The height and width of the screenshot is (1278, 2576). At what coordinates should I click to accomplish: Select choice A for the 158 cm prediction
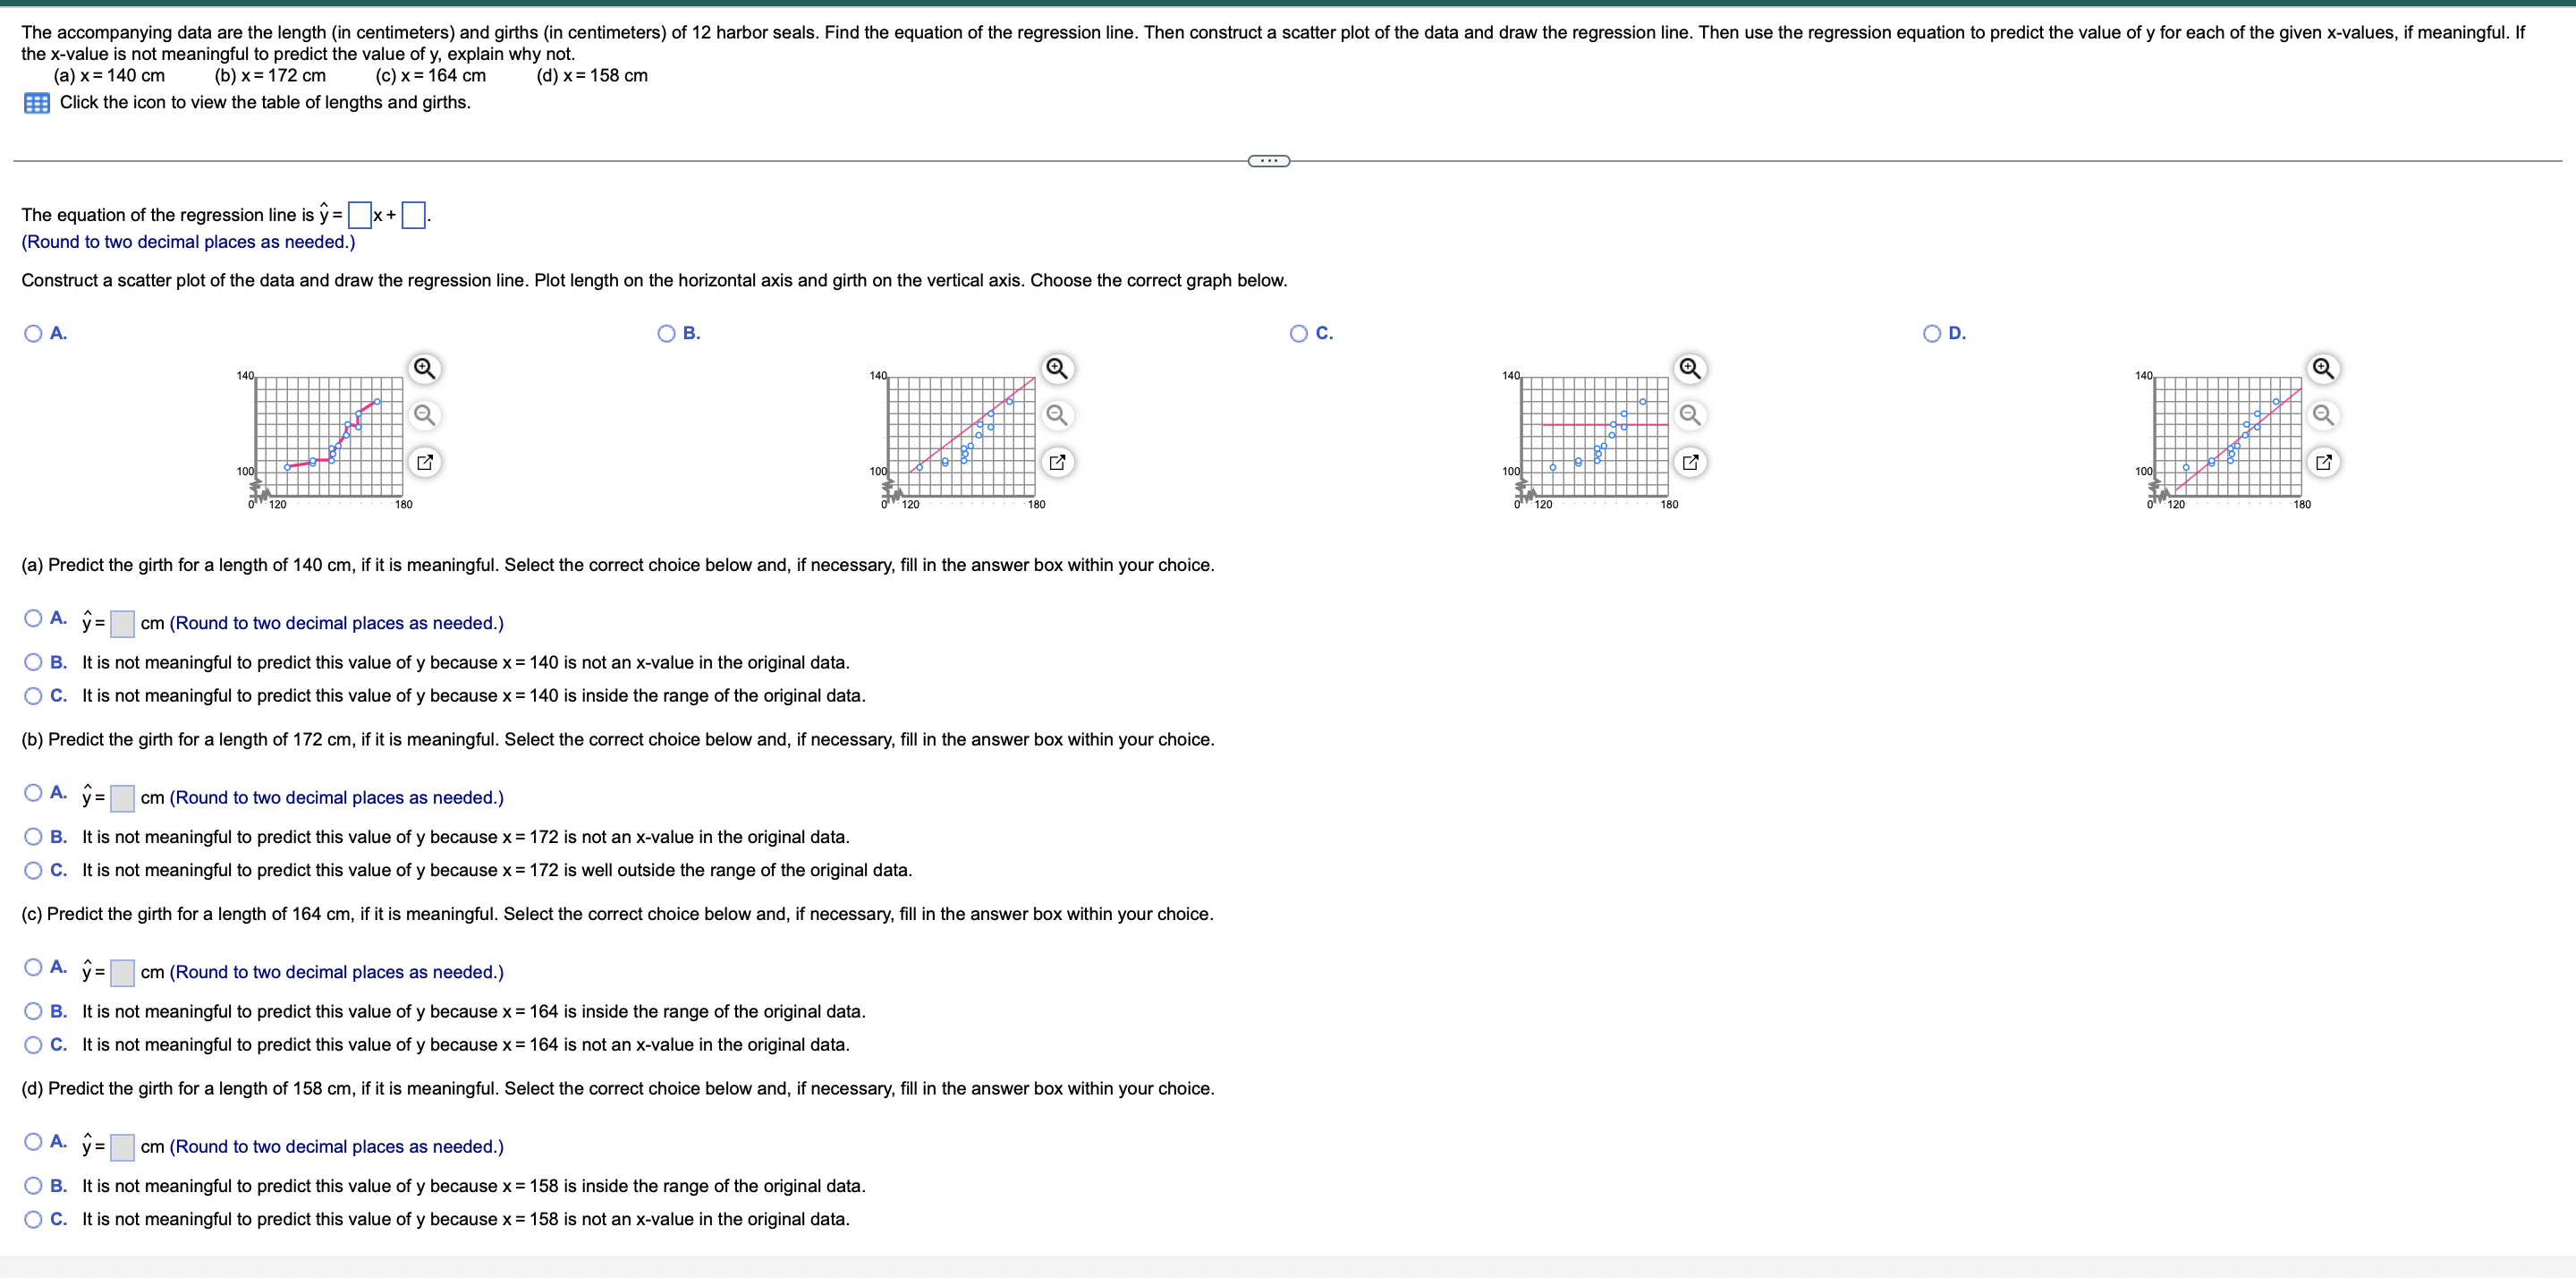[x=33, y=1141]
